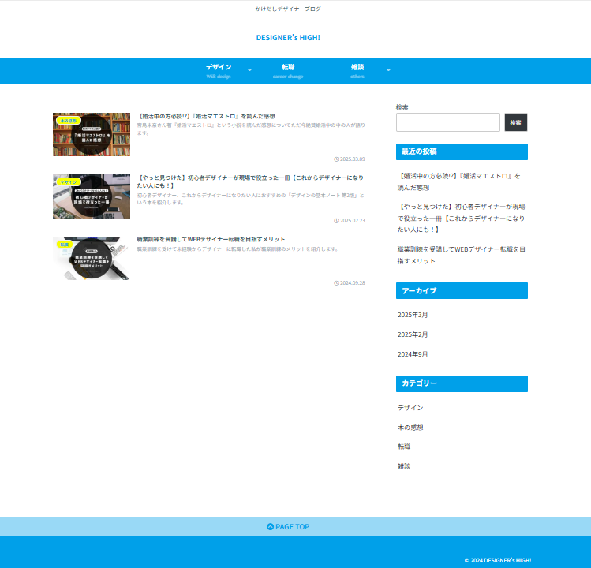
Task: Open the 2025年3月 archive link
Action: coord(413,315)
